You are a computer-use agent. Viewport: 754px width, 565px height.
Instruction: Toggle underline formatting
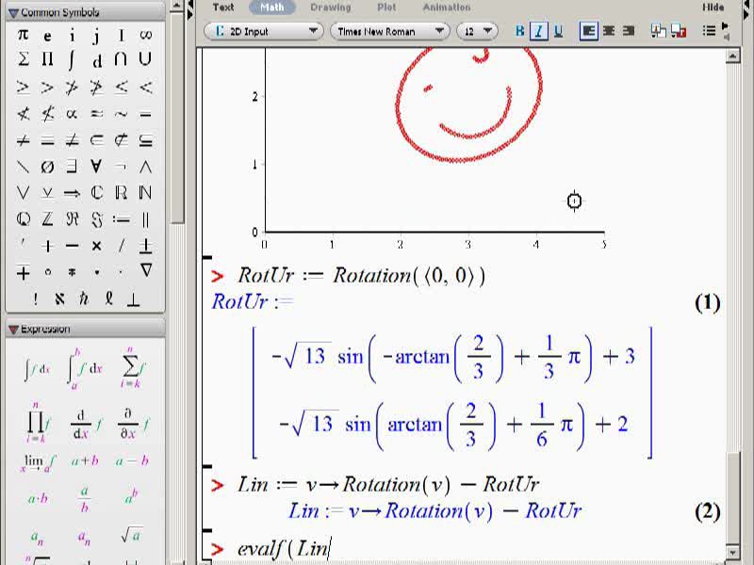(x=558, y=31)
